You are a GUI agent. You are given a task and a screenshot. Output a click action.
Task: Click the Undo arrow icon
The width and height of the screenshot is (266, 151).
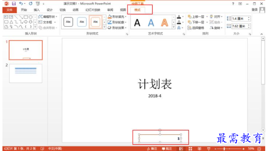tap(21, 4)
